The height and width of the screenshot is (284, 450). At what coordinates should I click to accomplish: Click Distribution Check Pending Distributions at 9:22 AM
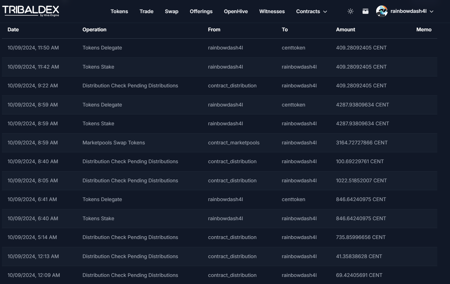(x=130, y=86)
